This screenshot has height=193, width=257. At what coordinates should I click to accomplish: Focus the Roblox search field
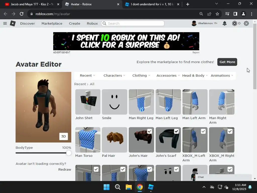click(133, 23)
